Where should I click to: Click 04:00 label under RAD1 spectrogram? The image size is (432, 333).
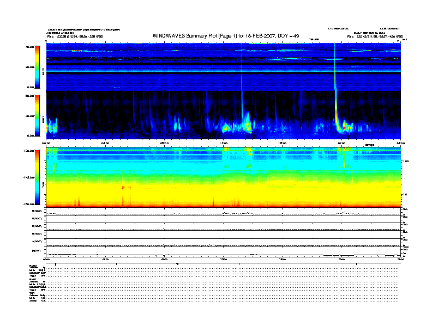click(105, 143)
